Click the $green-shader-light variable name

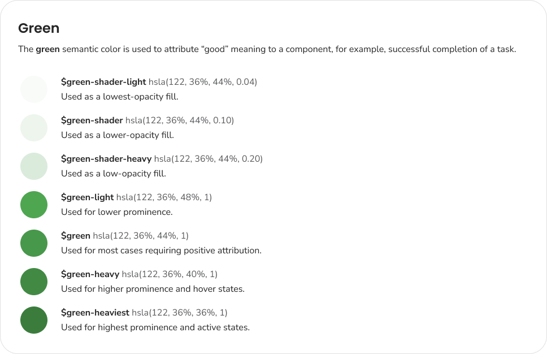point(103,82)
